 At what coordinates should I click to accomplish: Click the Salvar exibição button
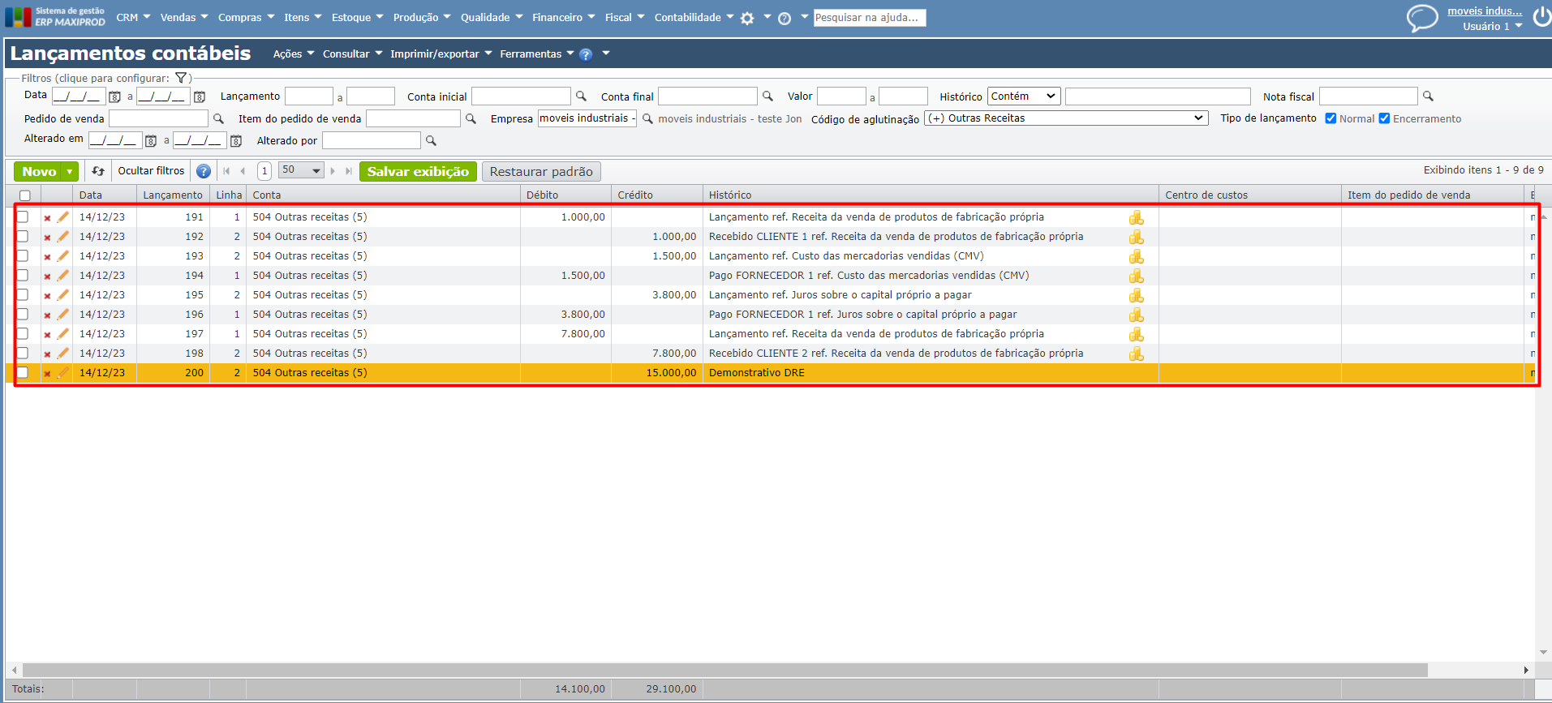(x=418, y=171)
